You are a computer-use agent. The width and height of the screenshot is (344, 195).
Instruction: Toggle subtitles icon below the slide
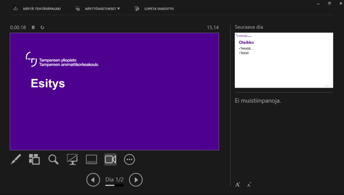point(91,159)
